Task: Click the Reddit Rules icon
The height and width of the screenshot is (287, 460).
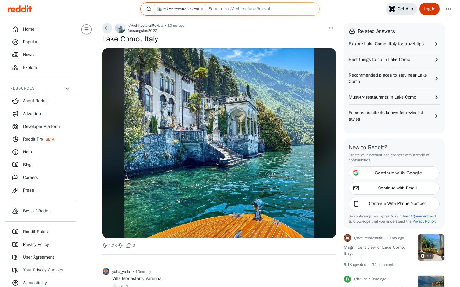Action: pos(15,232)
